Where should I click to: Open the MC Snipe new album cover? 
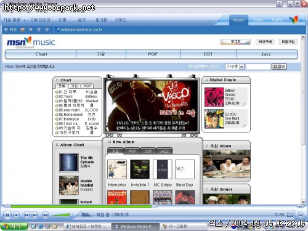point(163,169)
